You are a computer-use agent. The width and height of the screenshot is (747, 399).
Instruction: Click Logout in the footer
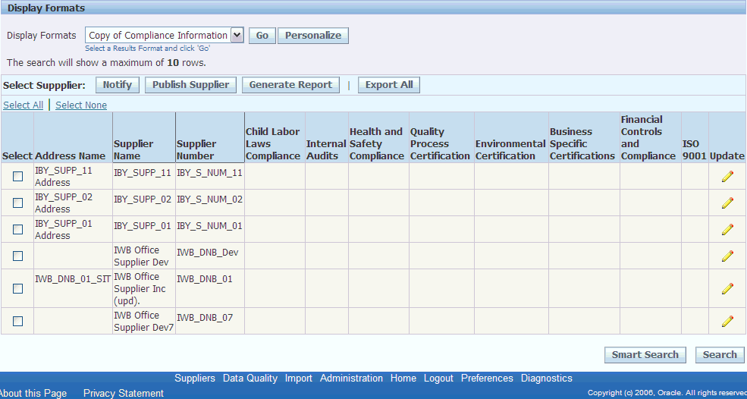pyautogui.click(x=438, y=378)
